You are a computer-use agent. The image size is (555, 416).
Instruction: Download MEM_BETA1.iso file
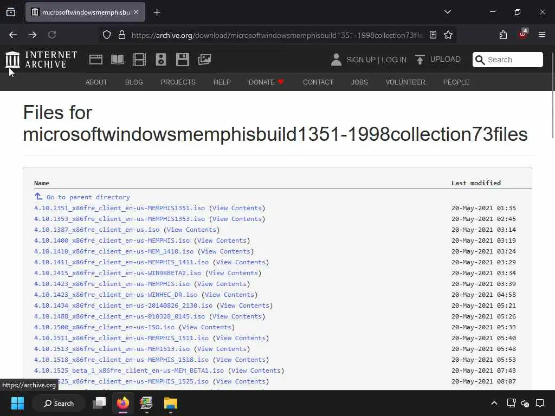(129, 370)
